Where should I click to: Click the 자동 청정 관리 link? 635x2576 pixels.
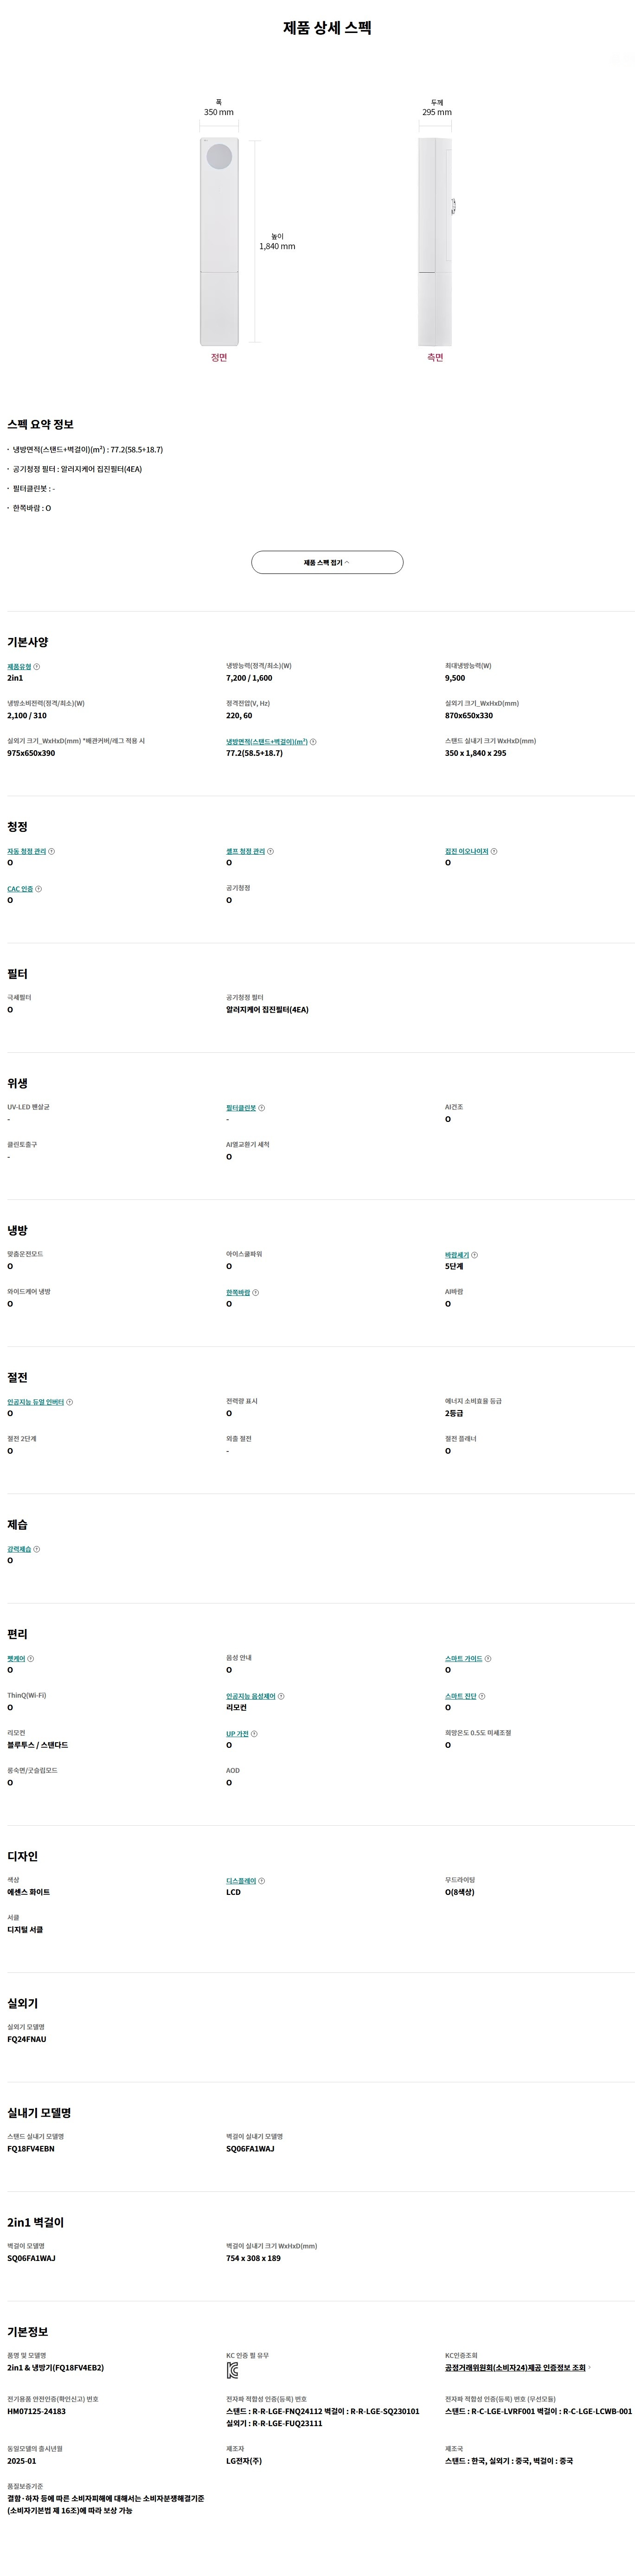[x=27, y=851]
